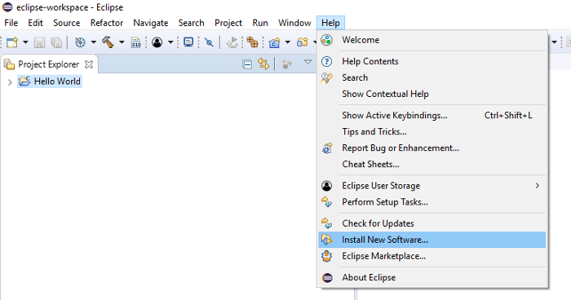
Task: Click the Welcome globe icon
Action: coord(326,40)
